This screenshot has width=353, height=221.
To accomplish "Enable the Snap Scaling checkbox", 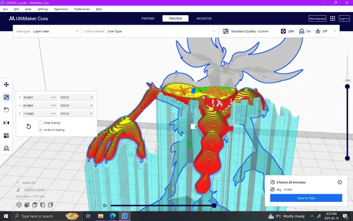I will [40, 123].
